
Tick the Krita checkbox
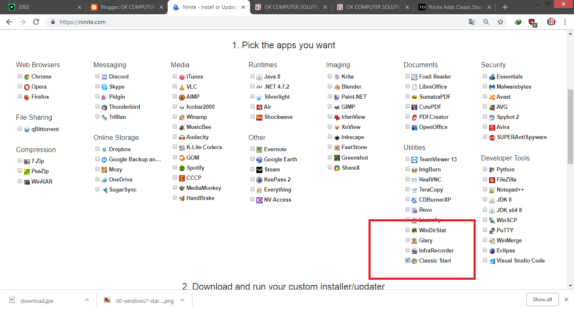pyautogui.click(x=330, y=76)
